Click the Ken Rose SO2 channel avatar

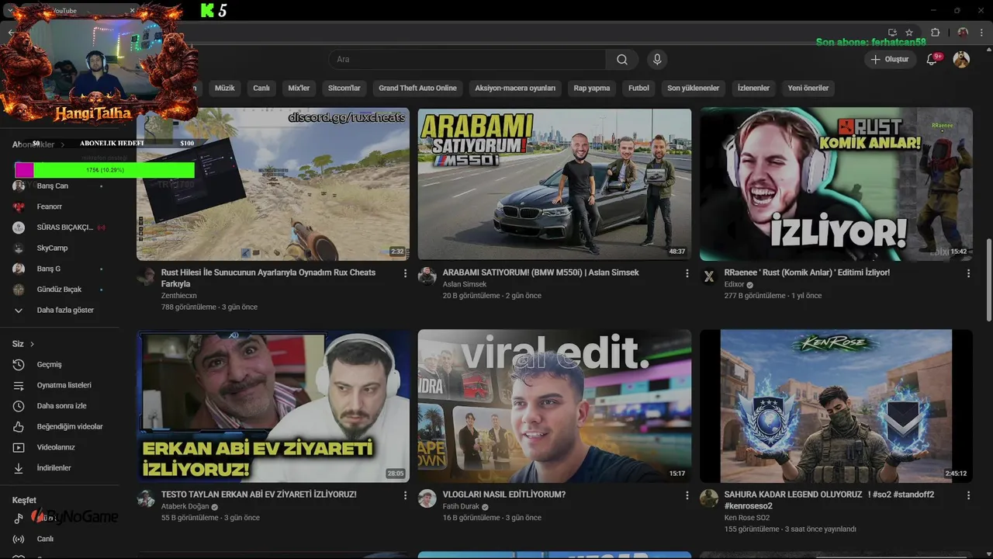[708, 498]
